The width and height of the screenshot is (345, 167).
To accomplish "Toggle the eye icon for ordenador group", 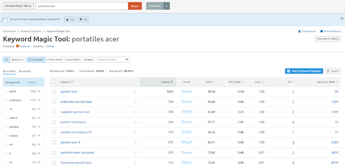I will coord(39,100).
